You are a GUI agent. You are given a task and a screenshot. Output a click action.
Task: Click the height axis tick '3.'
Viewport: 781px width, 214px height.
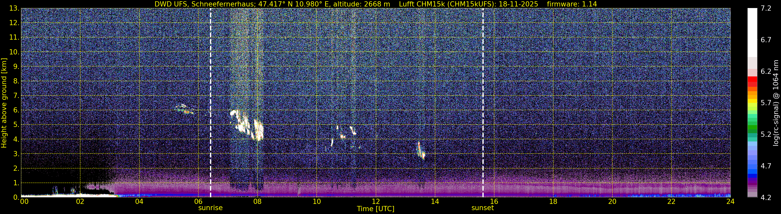[16, 154]
